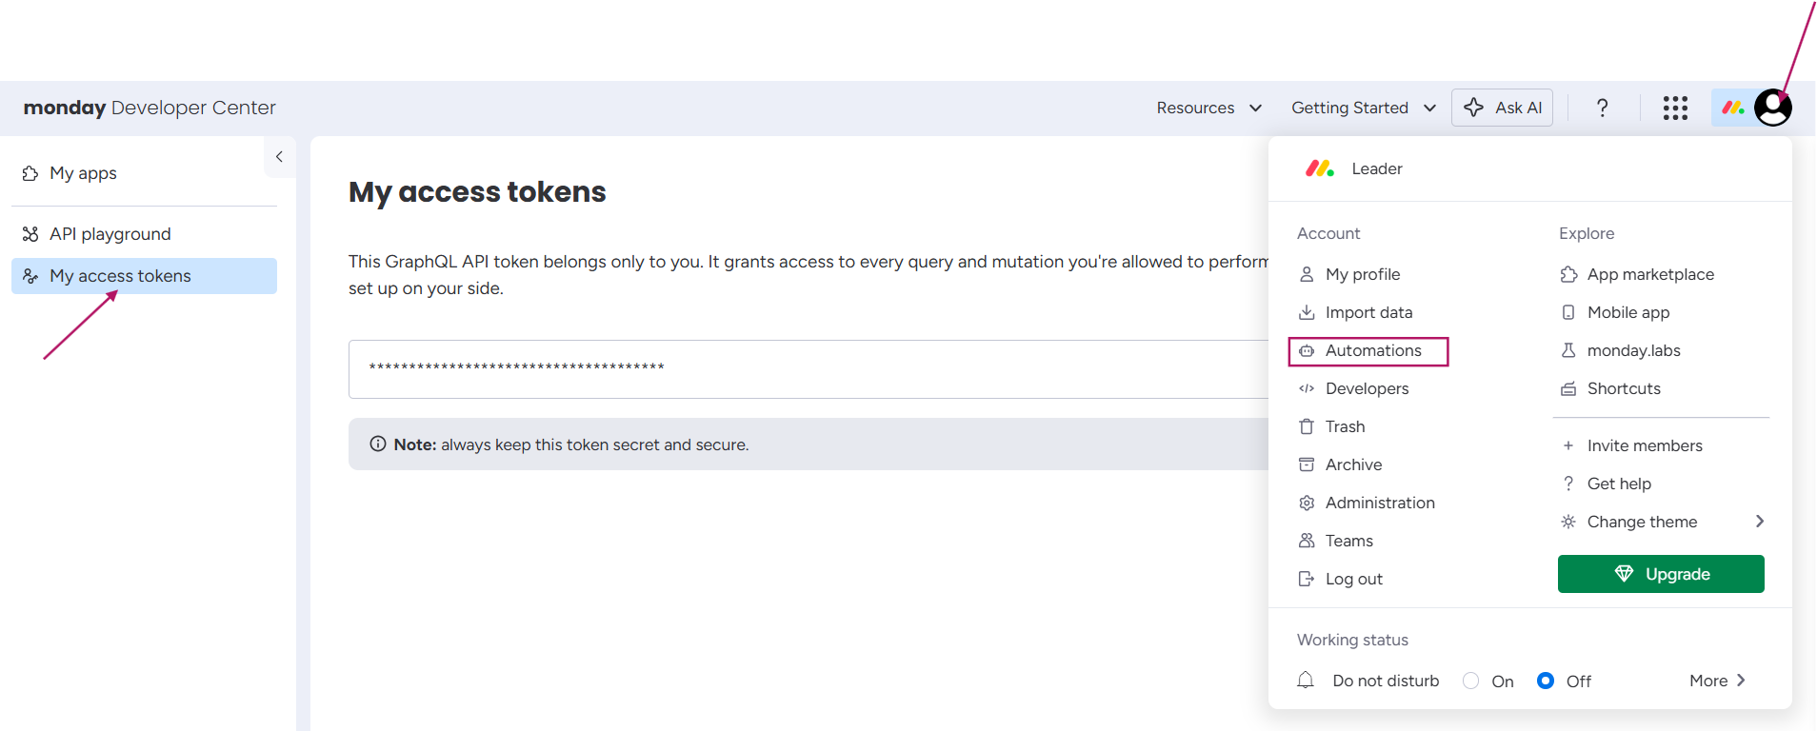Click the Archive box icon

pos(1307,464)
